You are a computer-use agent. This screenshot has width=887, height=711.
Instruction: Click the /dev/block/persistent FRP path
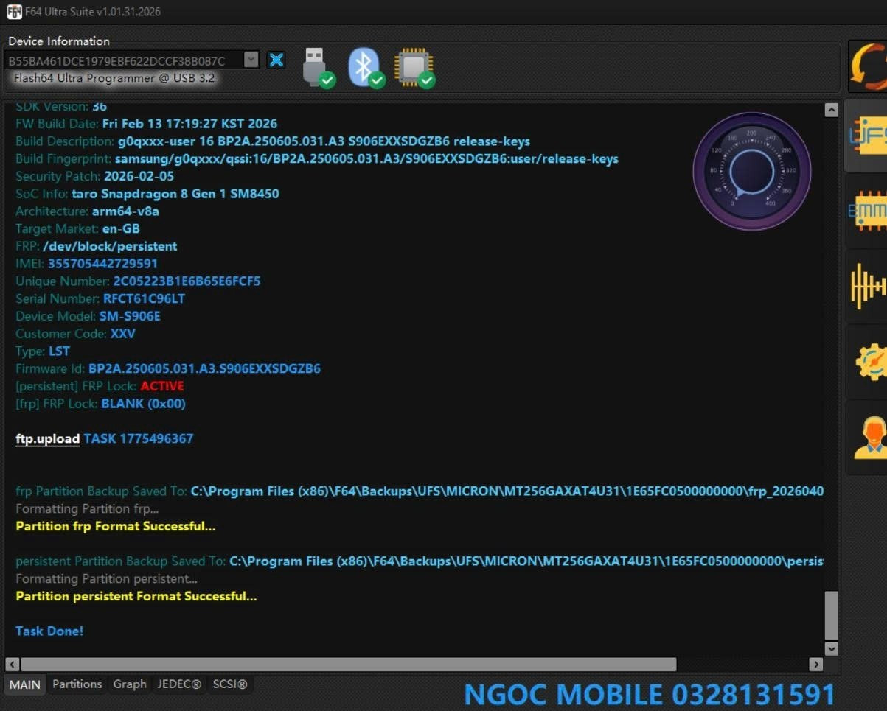coord(110,247)
